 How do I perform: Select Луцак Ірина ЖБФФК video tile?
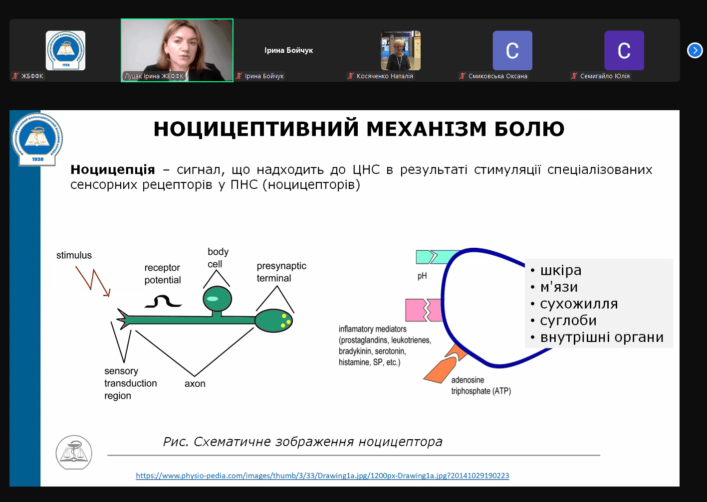[177, 50]
